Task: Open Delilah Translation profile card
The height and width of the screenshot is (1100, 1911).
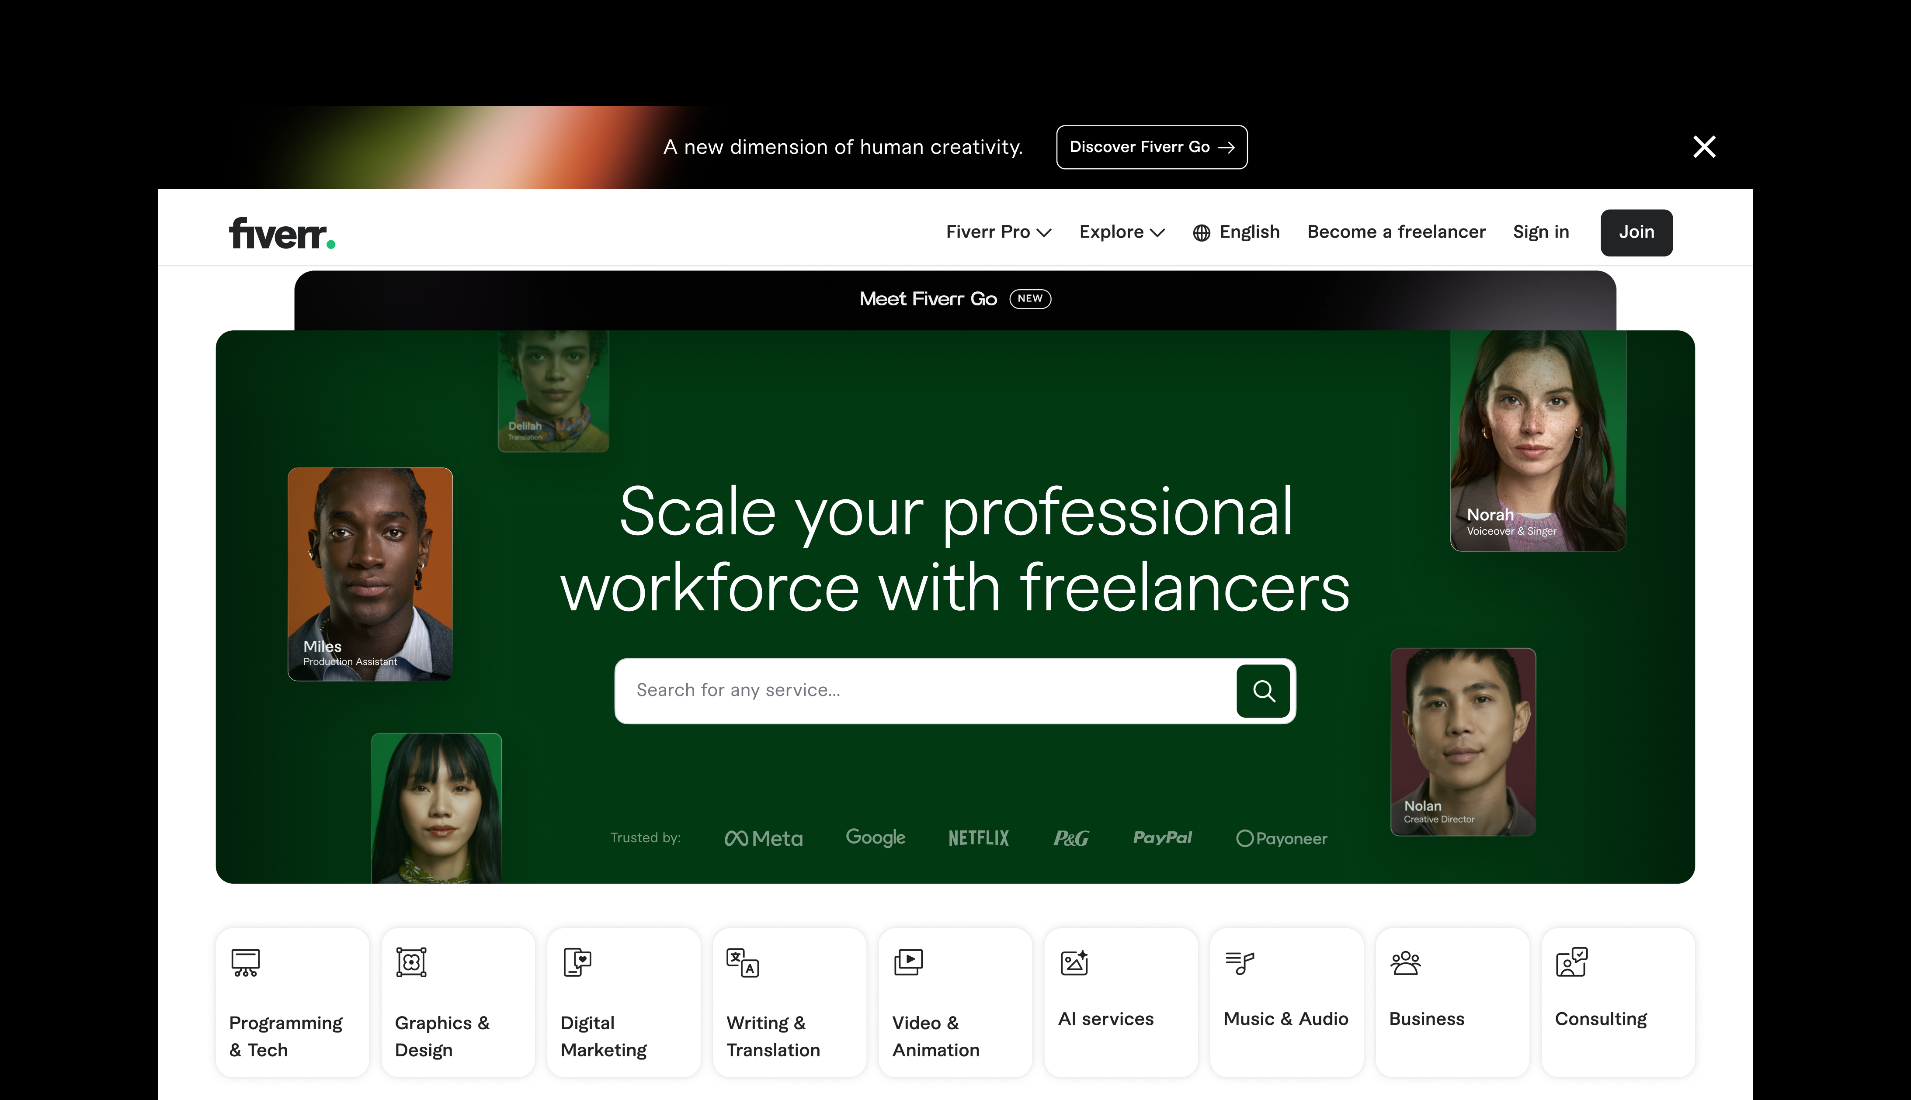Action: tap(552, 391)
